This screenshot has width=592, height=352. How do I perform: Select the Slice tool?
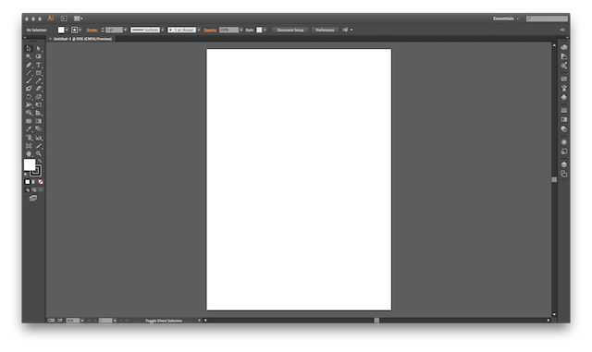[39, 146]
